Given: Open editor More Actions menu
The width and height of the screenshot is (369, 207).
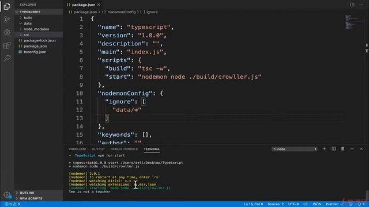Looking at the screenshot, I should [x=362, y=5].
